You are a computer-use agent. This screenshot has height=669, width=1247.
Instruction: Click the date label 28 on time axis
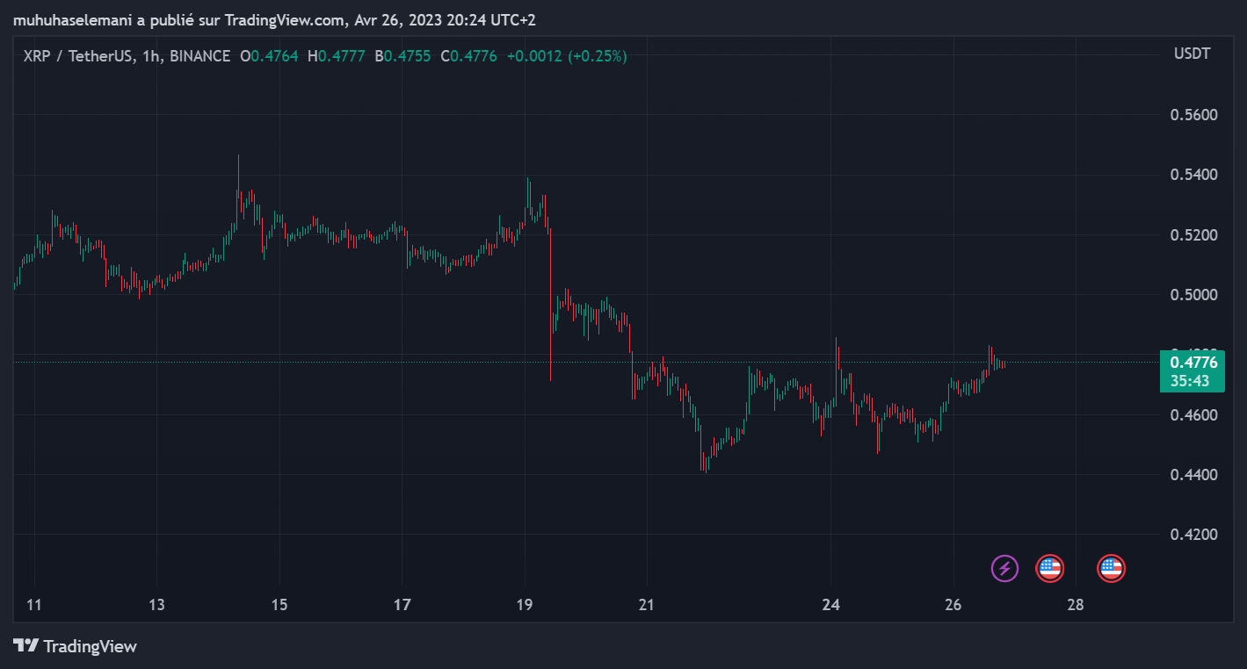tap(1076, 605)
